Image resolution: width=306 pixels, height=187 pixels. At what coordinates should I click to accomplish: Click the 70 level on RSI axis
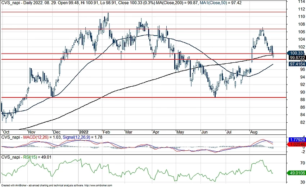(302, 163)
